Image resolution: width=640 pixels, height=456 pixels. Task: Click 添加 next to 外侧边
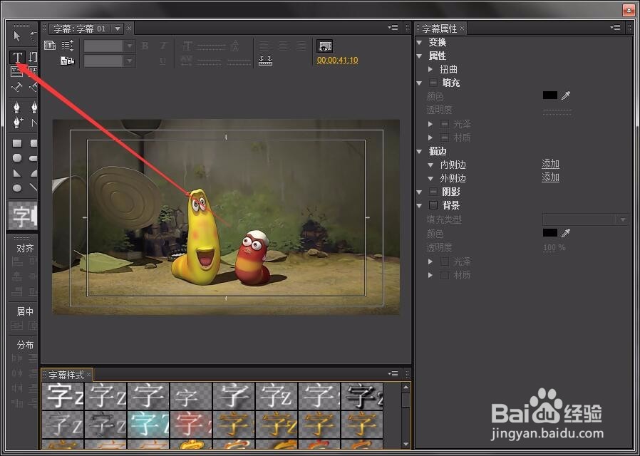(550, 177)
